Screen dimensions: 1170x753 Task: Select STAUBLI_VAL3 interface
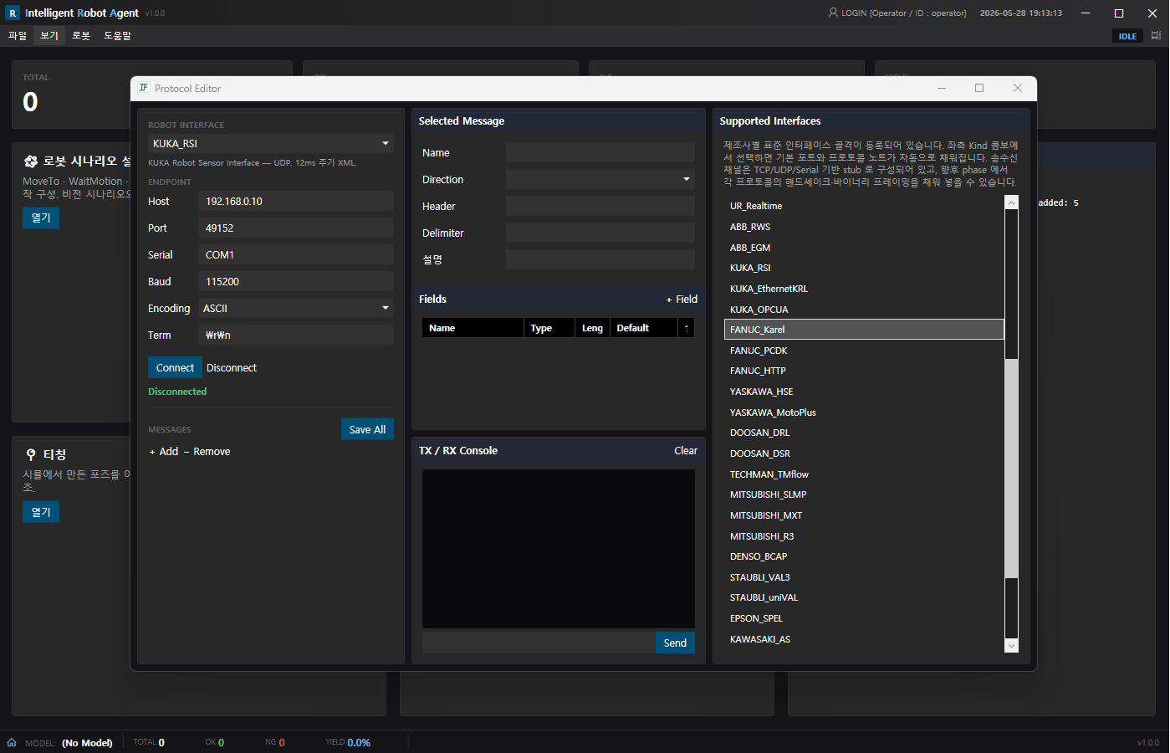(864, 577)
